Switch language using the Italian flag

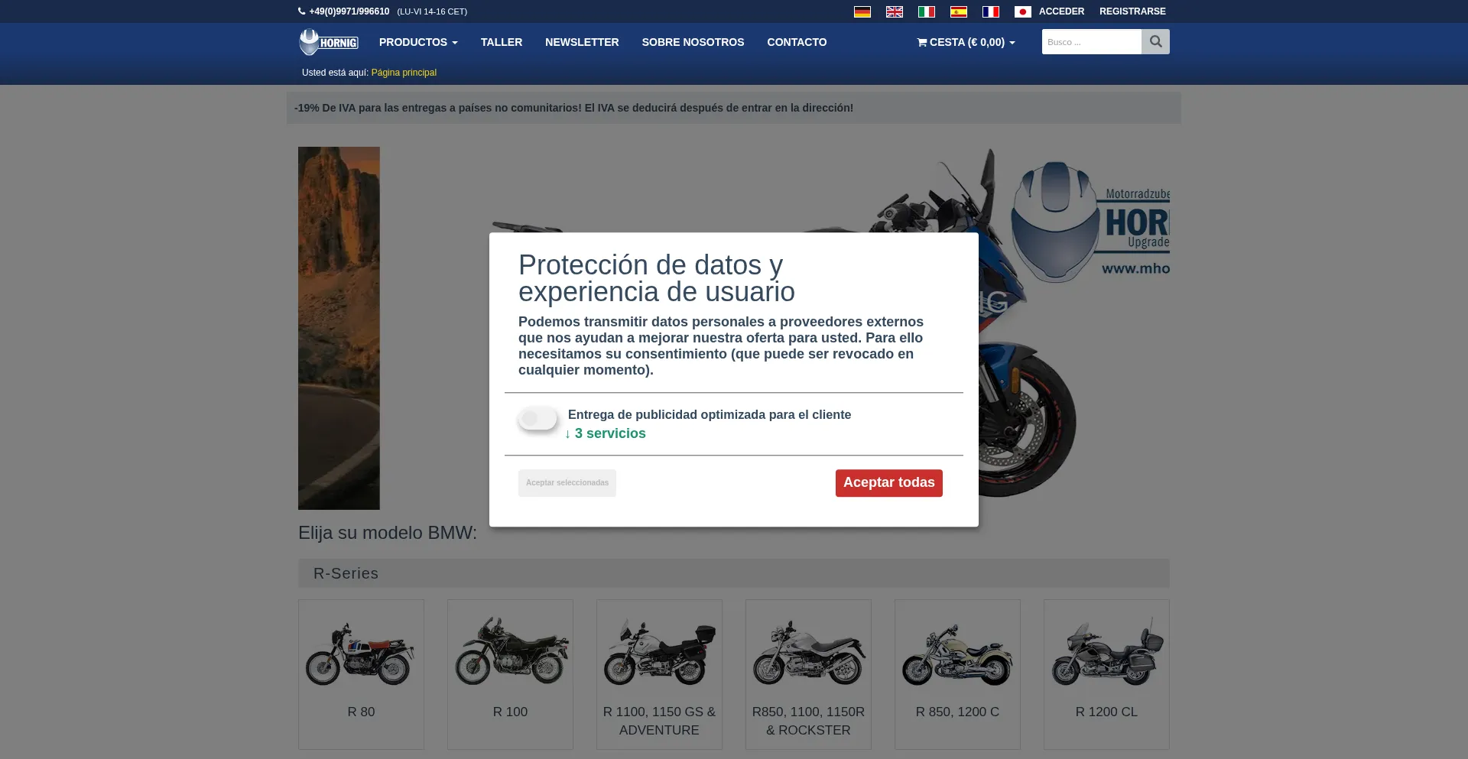click(x=926, y=11)
